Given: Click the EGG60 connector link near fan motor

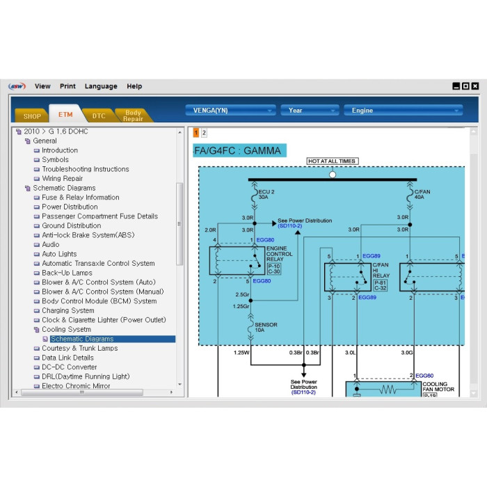Looking at the screenshot, I should coord(424,376).
